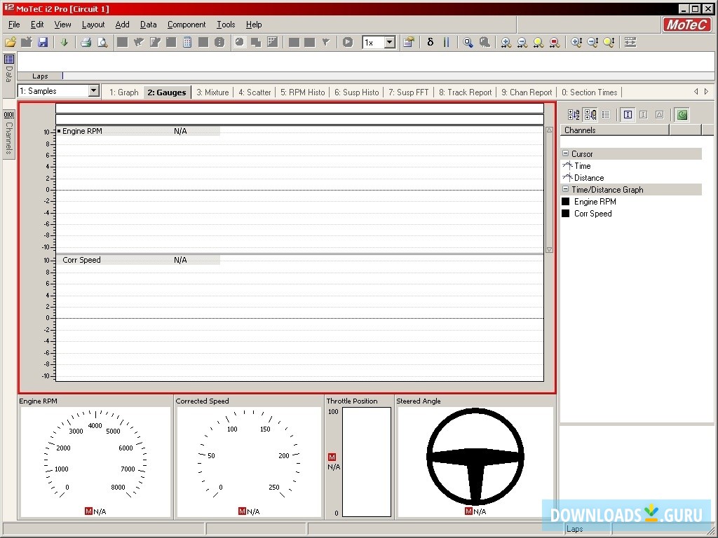Click the yellow vertical zoom full icon
Screen dimensions: 718x538
(609, 42)
